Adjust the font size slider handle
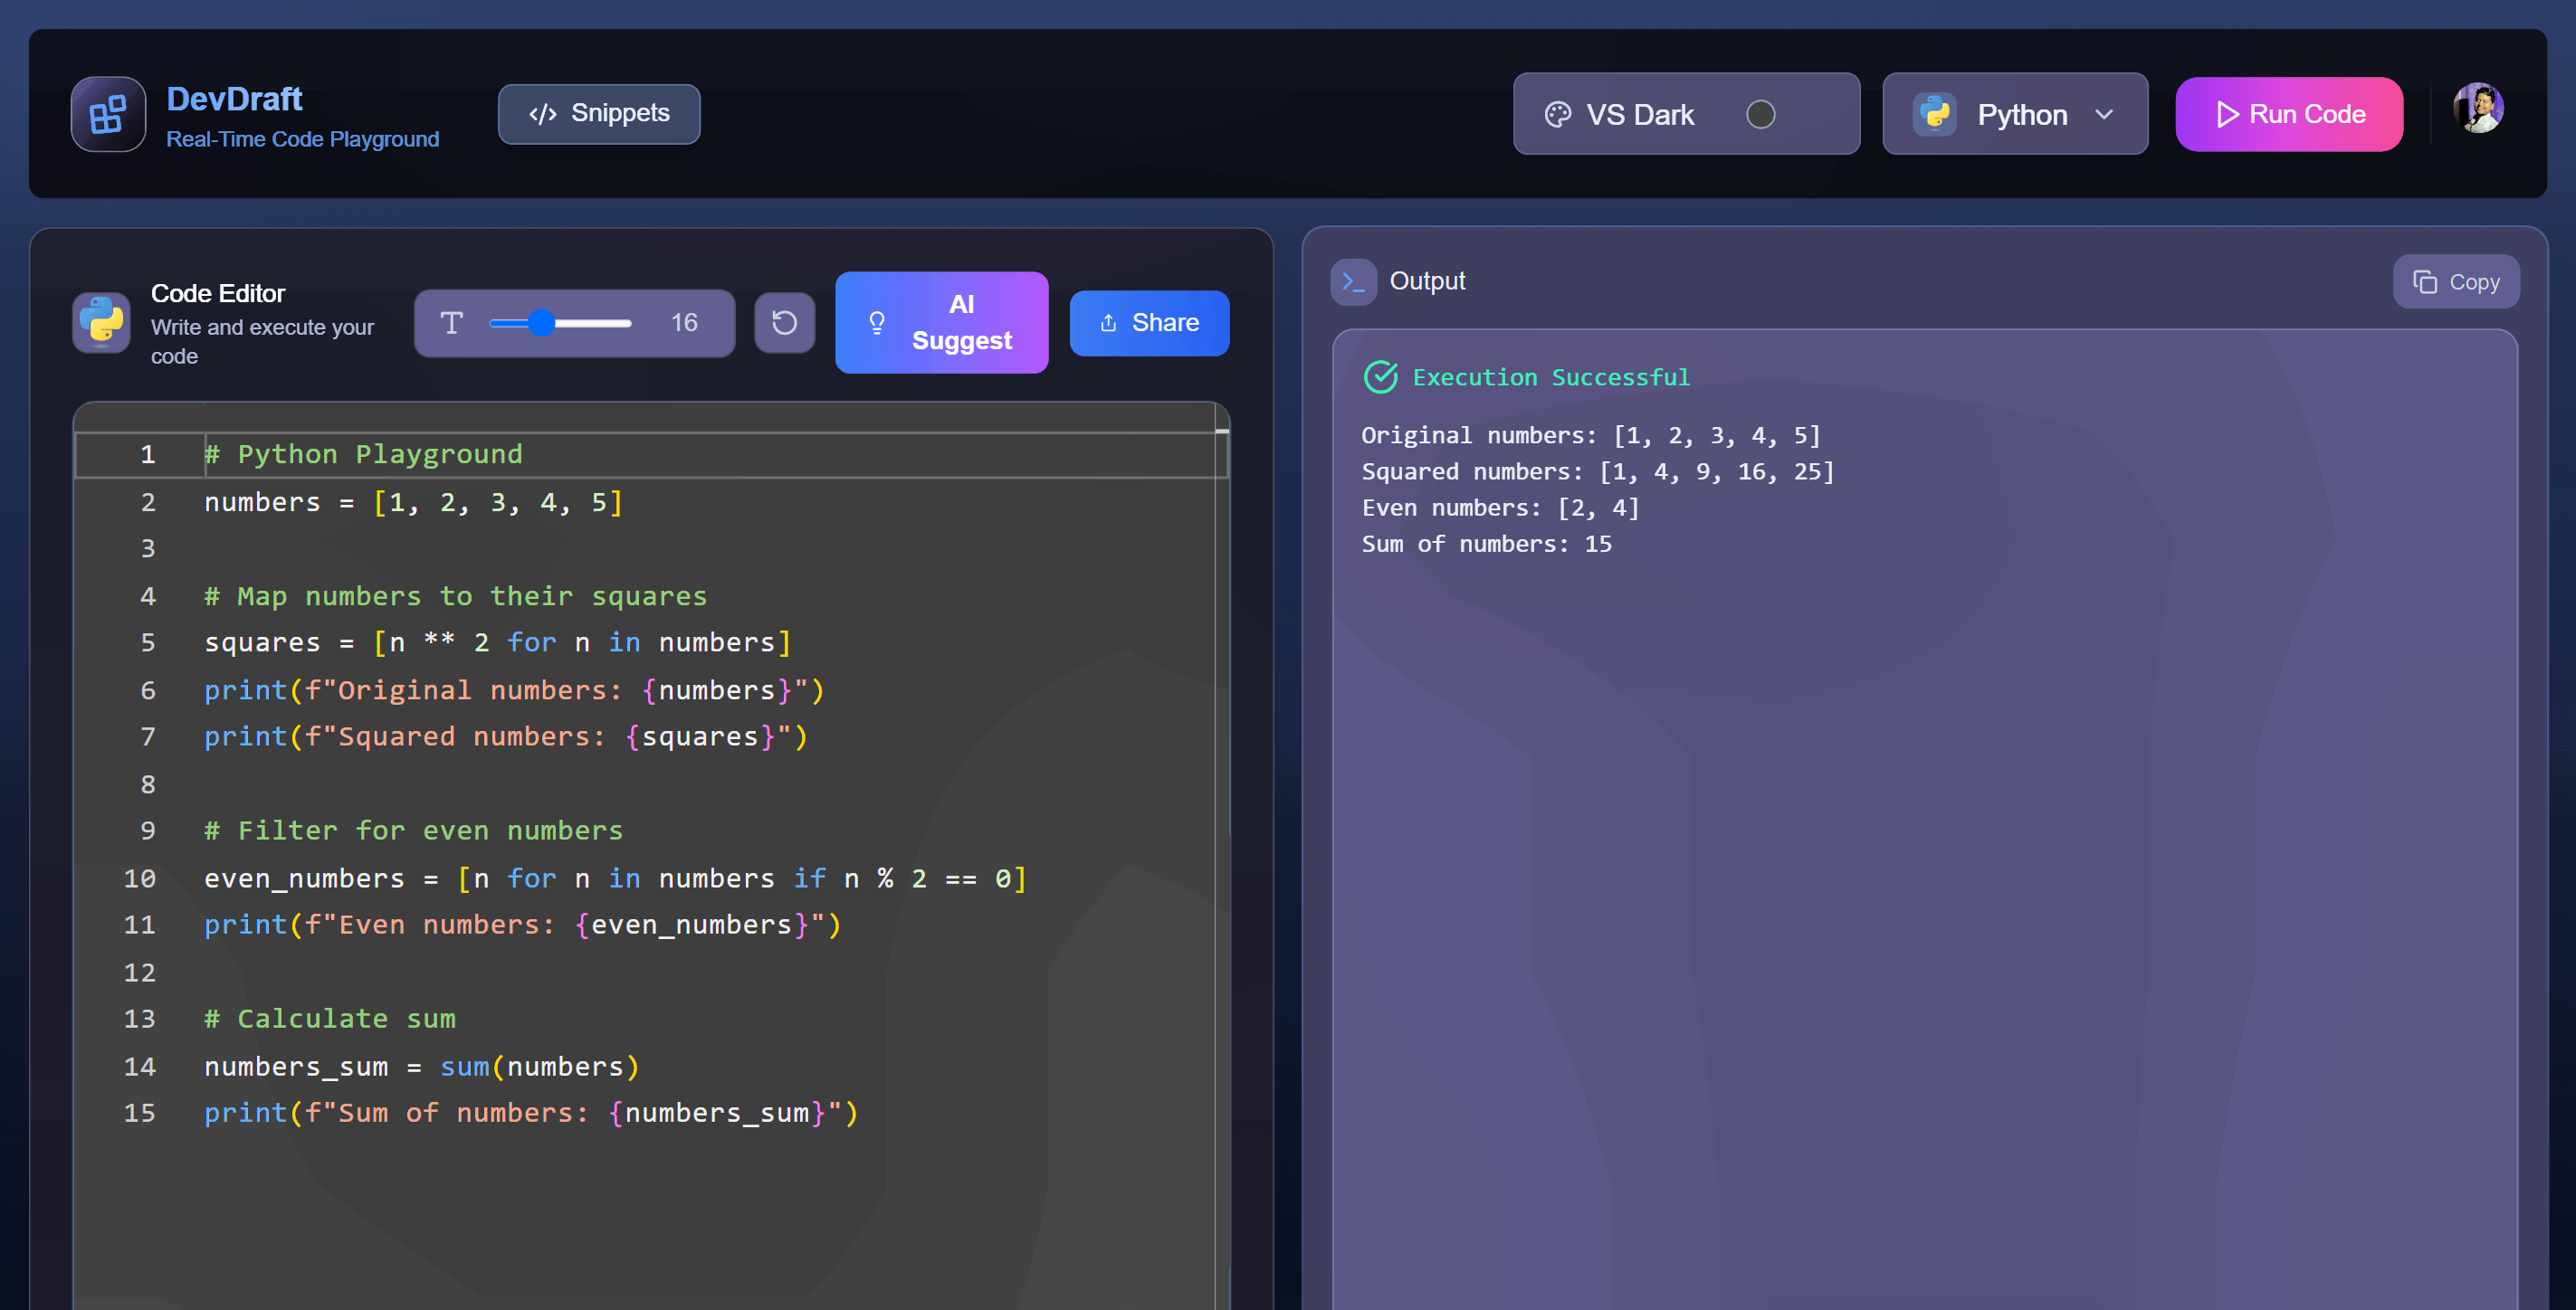Image resolution: width=2576 pixels, height=1310 pixels. pyautogui.click(x=541, y=323)
